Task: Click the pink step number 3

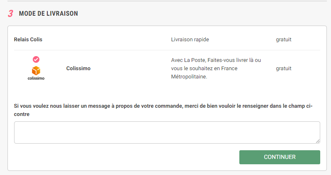Action: coord(11,14)
